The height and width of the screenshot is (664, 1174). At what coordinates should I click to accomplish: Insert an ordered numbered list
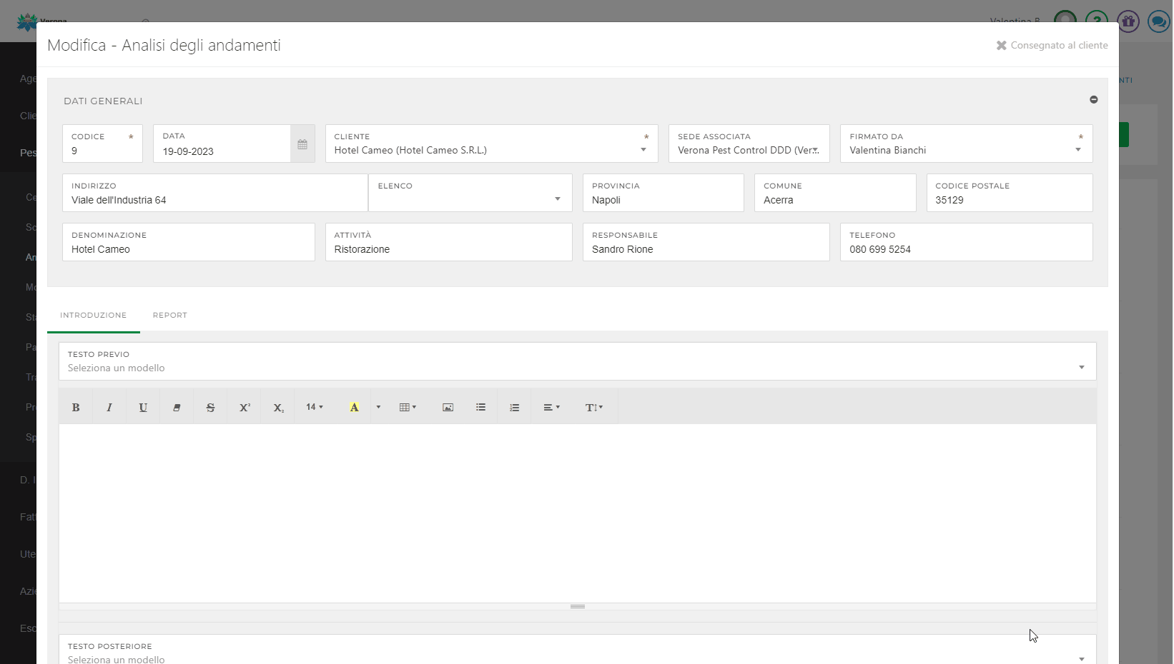pyautogui.click(x=515, y=408)
